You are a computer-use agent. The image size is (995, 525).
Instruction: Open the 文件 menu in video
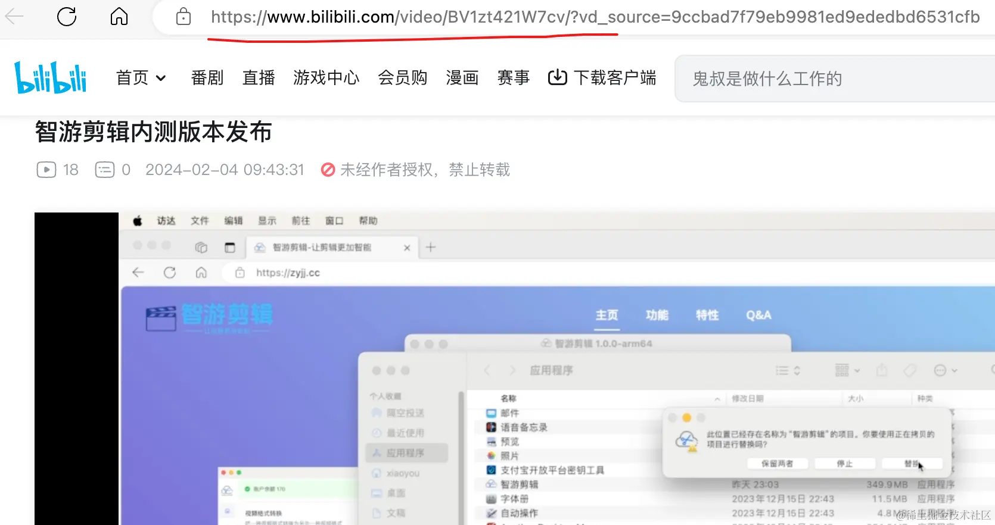point(200,221)
